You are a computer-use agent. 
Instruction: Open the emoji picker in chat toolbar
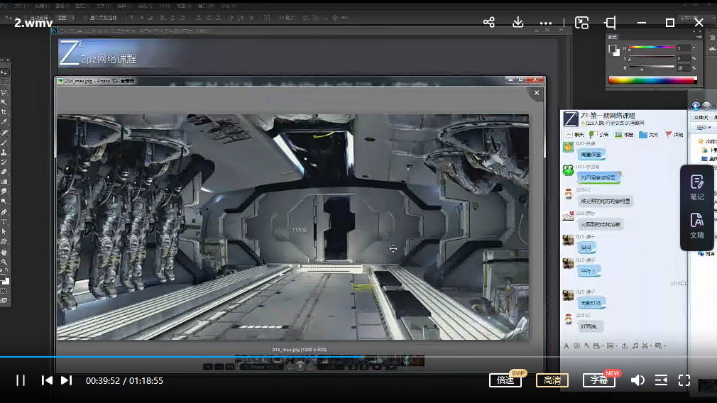pyautogui.click(x=576, y=346)
